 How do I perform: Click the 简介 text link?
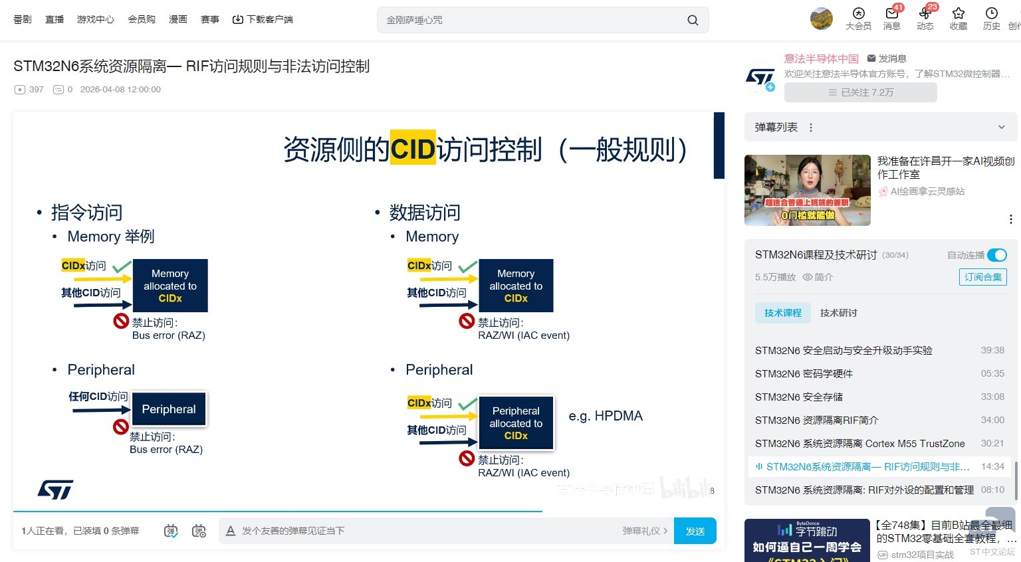click(x=824, y=277)
